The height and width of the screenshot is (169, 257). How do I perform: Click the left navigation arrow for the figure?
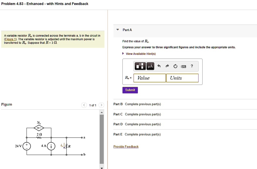(x=84, y=105)
